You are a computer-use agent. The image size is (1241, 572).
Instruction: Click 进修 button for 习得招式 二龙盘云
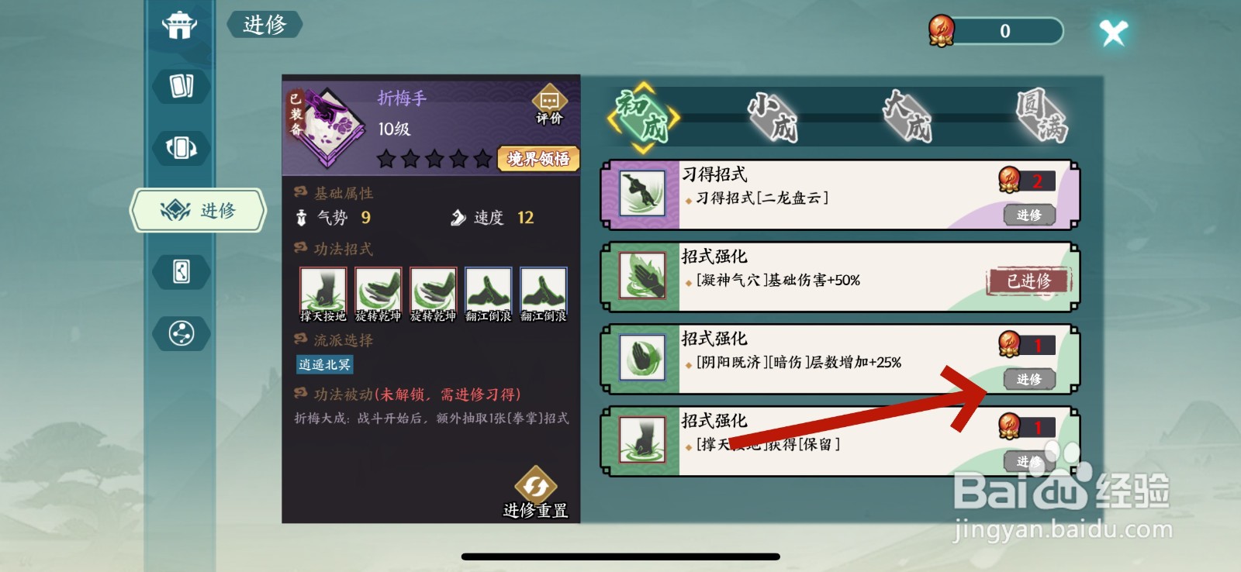tap(1029, 215)
